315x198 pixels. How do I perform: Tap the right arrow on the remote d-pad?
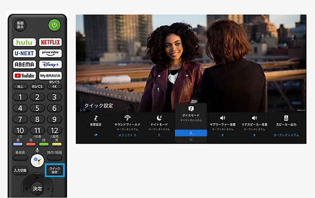click(x=49, y=189)
